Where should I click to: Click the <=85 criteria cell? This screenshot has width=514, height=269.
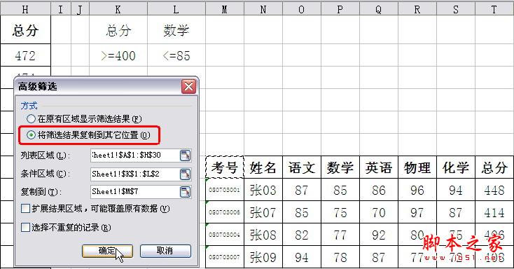click(x=176, y=56)
